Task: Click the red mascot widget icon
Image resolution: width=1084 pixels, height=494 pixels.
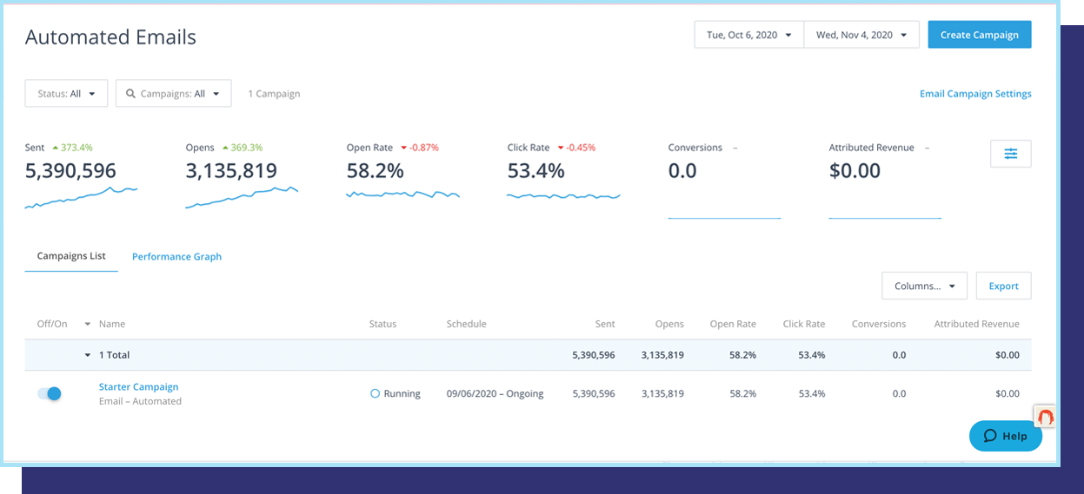Action: click(1046, 416)
